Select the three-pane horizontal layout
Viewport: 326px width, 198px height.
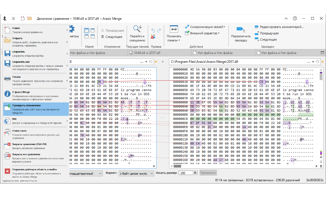[93, 36]
